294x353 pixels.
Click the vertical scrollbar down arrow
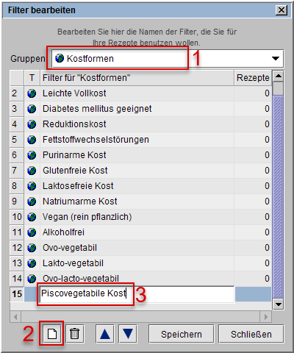[x=279, y=304]
